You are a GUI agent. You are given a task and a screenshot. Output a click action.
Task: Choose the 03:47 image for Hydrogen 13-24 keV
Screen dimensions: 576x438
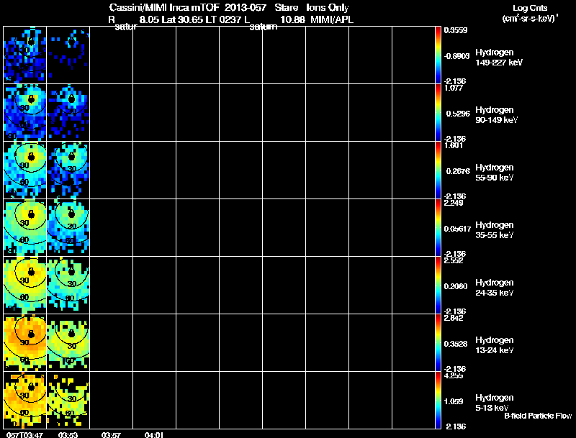[25, 343]
